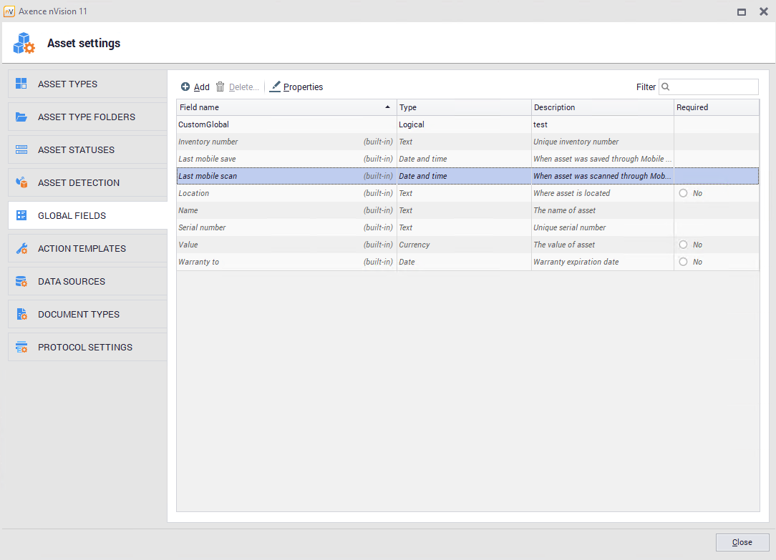The width and height of the screenshot is (776, 560).
Task: Select the CustomGlobal field row
Action: pyautogui.click(x=286, y=124)
